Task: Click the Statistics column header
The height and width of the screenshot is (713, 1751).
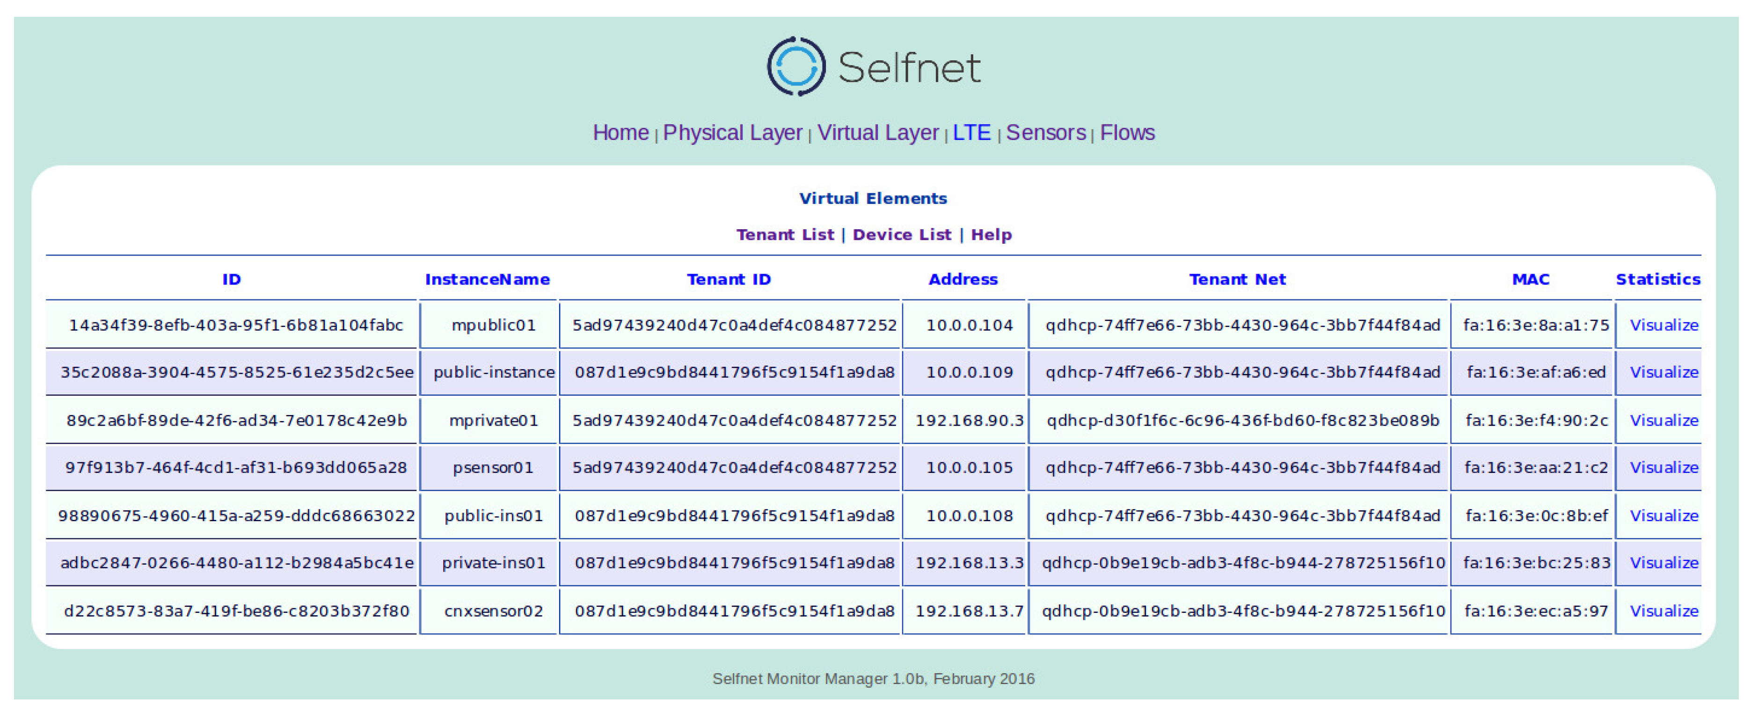Action: pos(1658,279)
